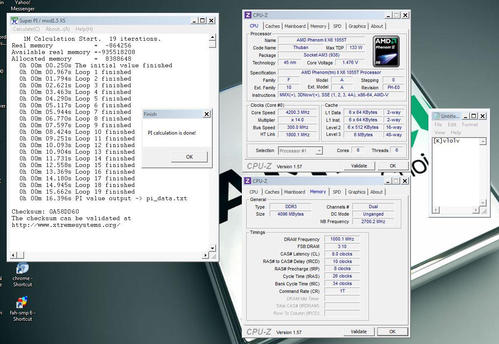The width and height of the screenshot is (499, 344).
Task: Click Super PI vertical scrollbar down arrow
Action: [212, 248]
